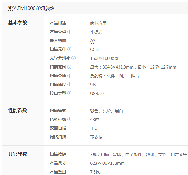Click the 手动 duplex scan link
This screenshot has height=175, width=188.
click(x=94, y=128)
